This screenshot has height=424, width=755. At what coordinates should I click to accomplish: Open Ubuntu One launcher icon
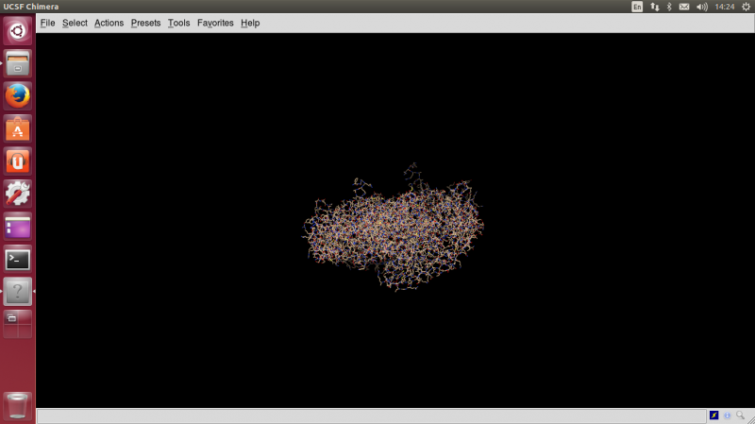tap(18, 161)
